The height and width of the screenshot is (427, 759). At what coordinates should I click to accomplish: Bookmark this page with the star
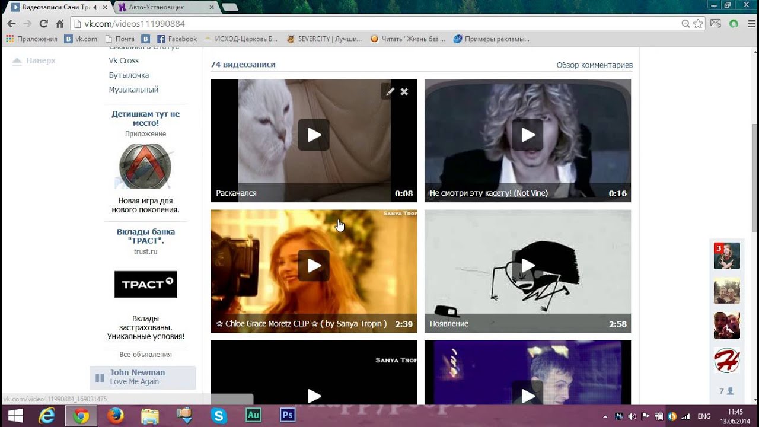click(698, 24)
